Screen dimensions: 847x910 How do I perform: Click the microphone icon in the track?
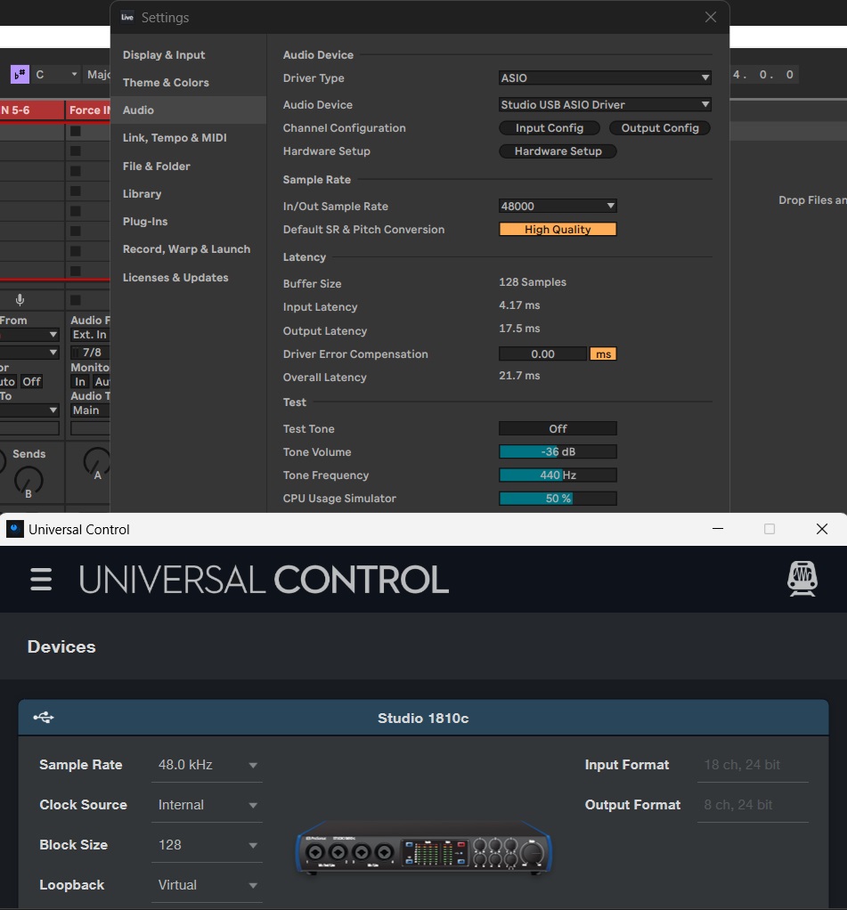(x=20, y=300)
